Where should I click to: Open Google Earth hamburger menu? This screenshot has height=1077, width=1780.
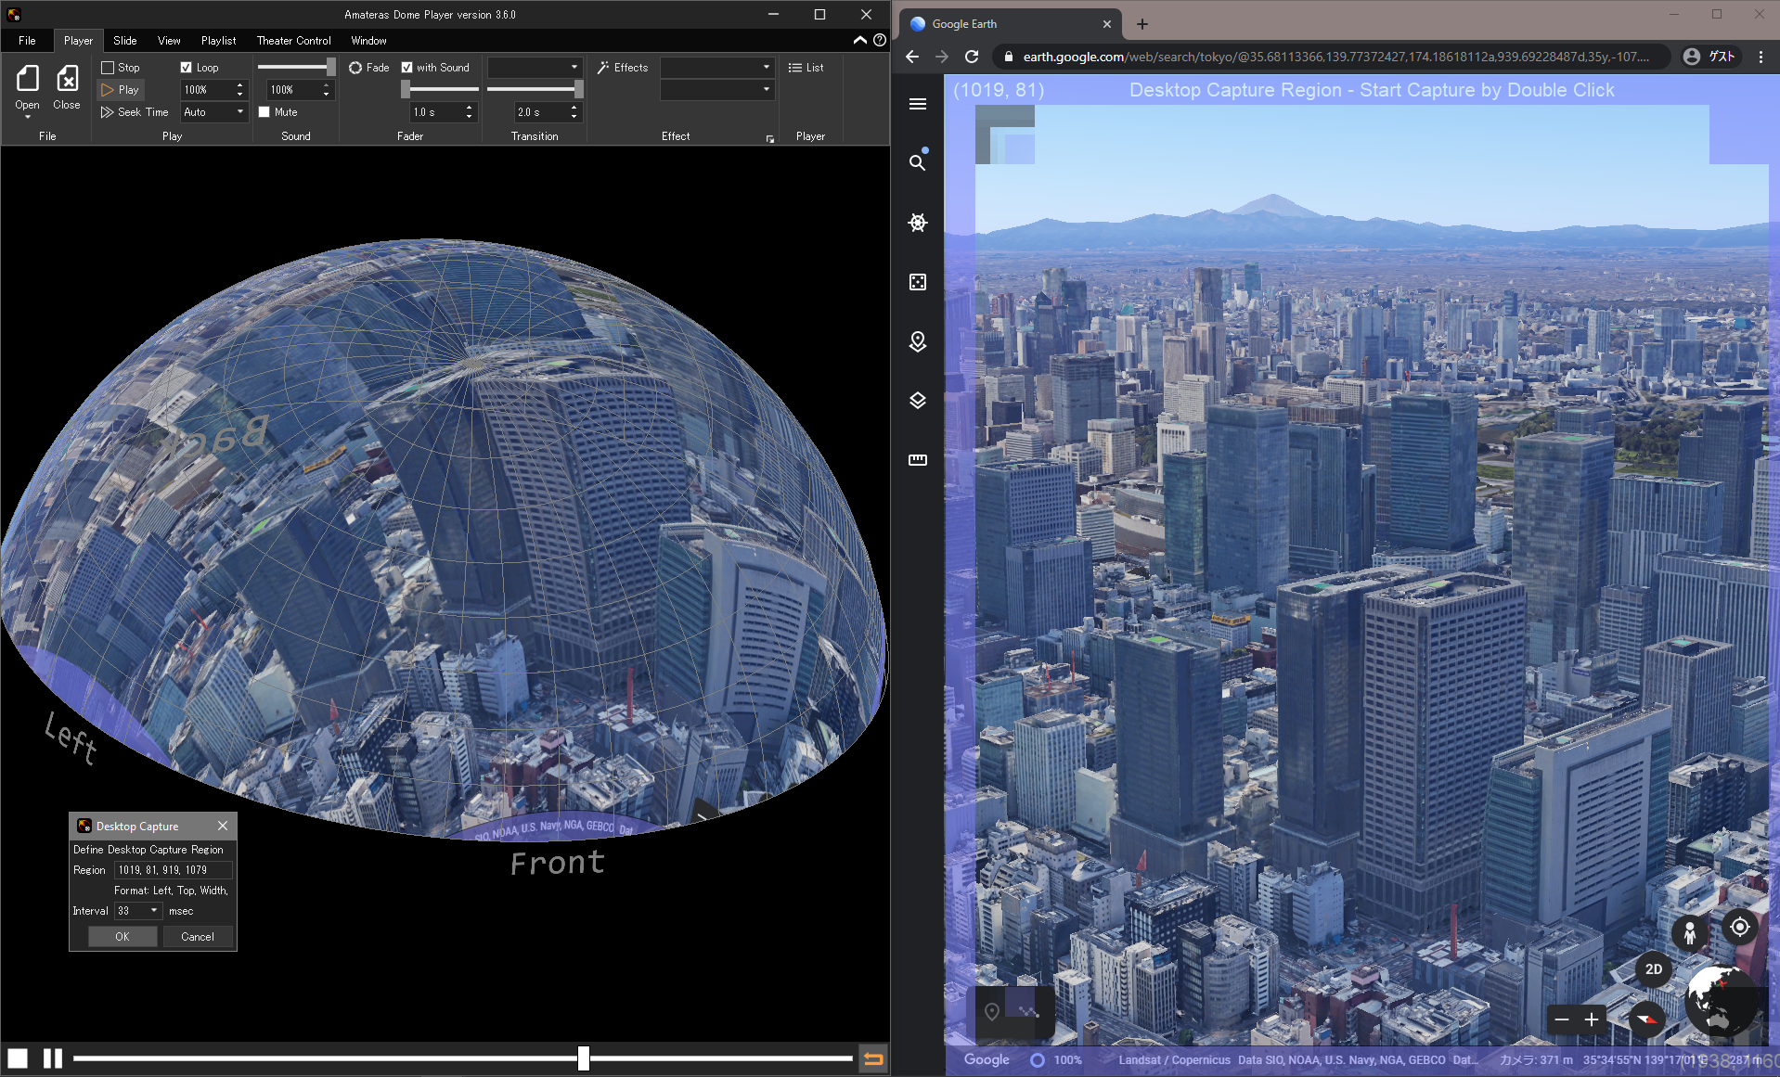point(918,104)
